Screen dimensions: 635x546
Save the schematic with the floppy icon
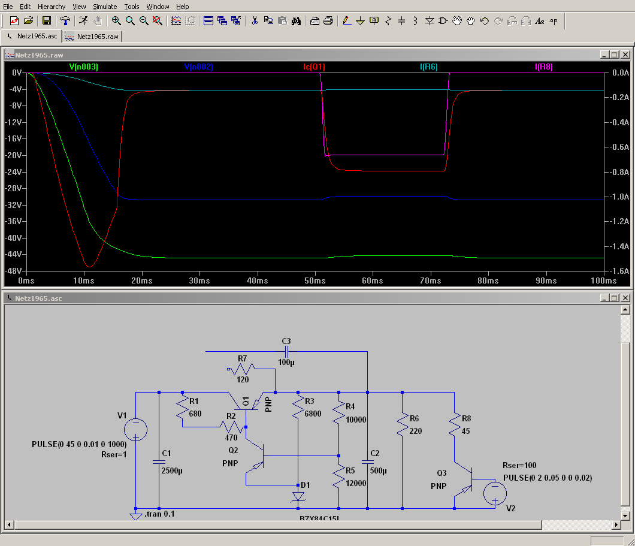pos(47,20)
